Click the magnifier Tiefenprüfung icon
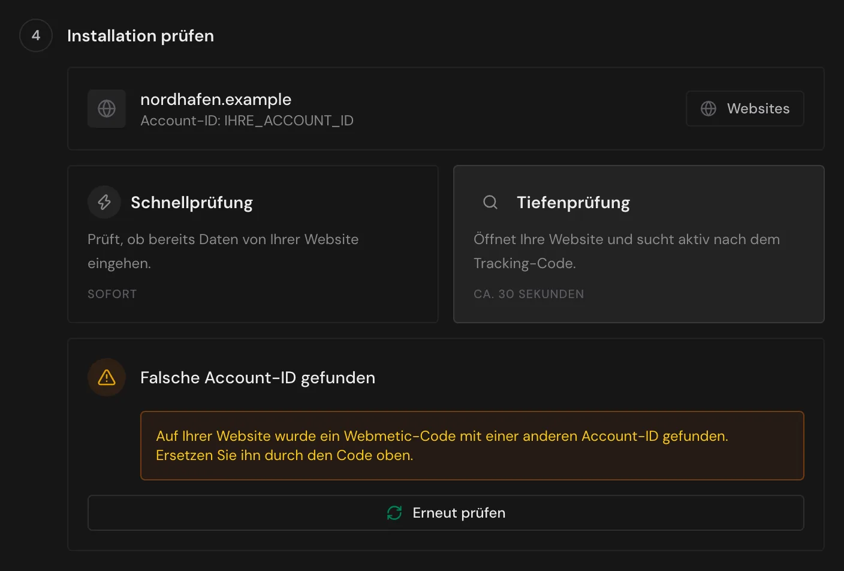The width and height of the screenshot is (844, 571). click(x=490, y=202)
